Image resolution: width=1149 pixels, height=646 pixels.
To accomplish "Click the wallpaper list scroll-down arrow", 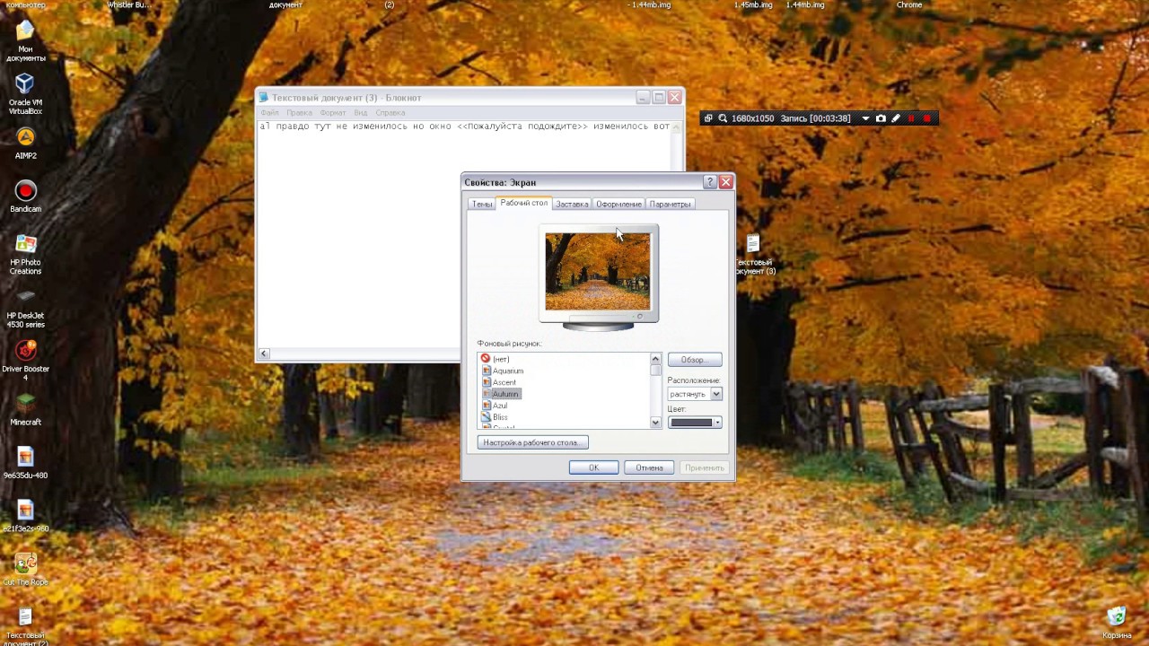I will click(x=655, y=423).
